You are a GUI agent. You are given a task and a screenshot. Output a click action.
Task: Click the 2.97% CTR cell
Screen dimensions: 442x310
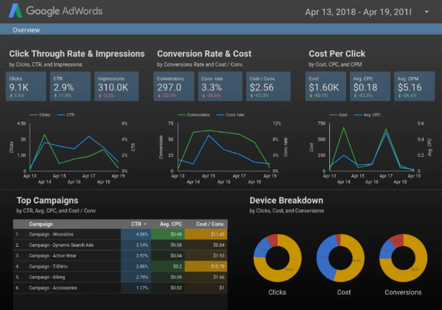(x=136, y=256)
